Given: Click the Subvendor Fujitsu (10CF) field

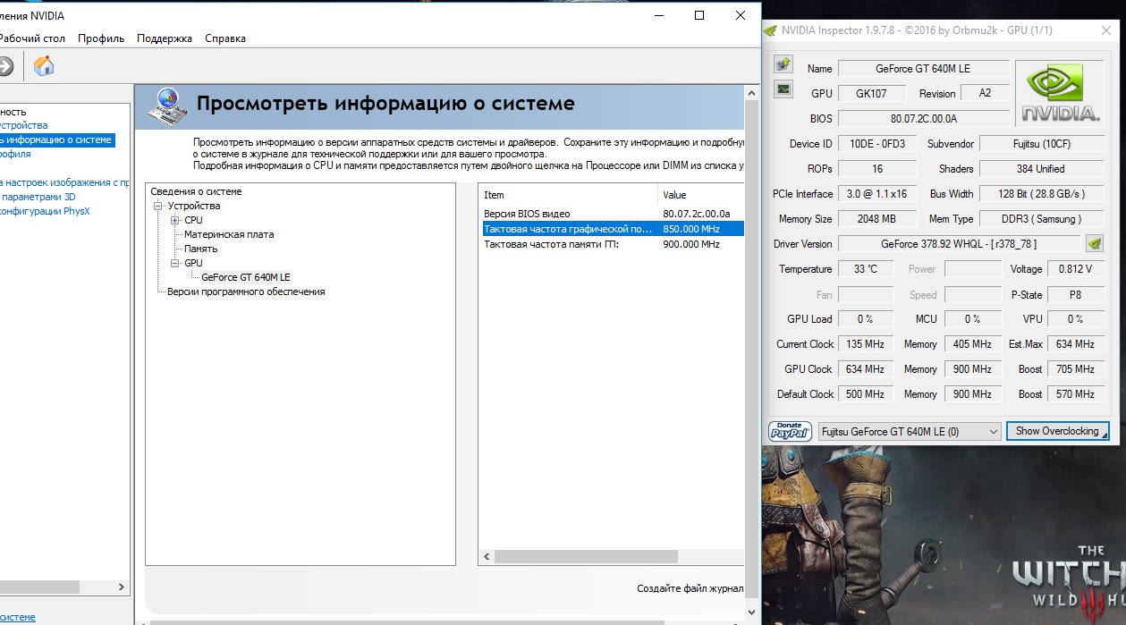Looking at the screenshot, I should coord(1042,144).
